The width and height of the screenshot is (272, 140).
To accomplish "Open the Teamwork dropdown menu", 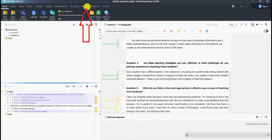I will 43,15.
